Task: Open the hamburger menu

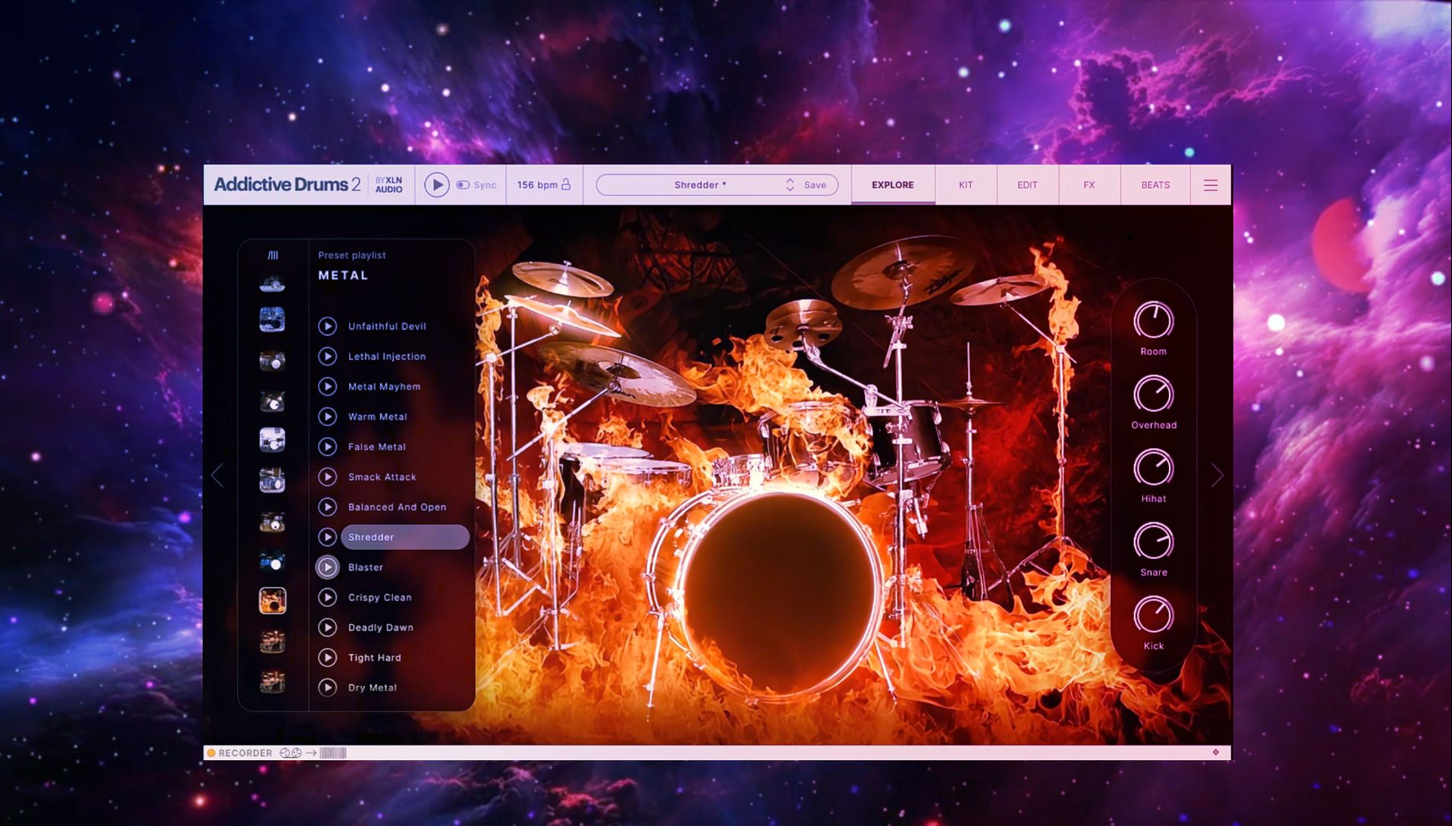Action: [1210, 185]
